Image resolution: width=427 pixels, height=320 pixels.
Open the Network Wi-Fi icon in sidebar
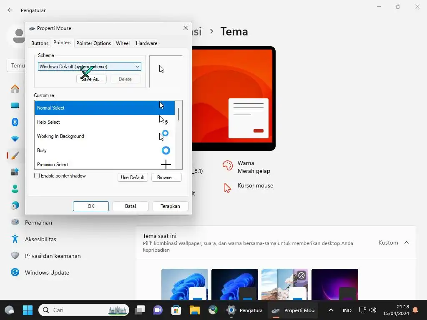point(15,139)
